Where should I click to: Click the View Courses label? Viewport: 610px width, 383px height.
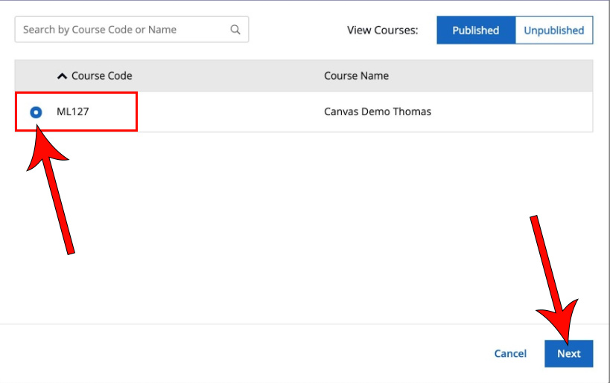(x=382, y=30)
